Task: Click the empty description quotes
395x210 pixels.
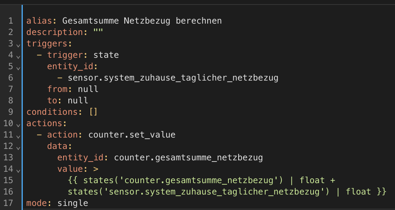Action: [98, 32]
